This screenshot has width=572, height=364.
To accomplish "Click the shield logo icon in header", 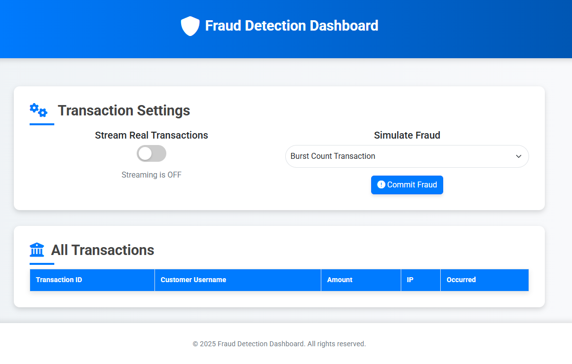I will tap(190, 26).
